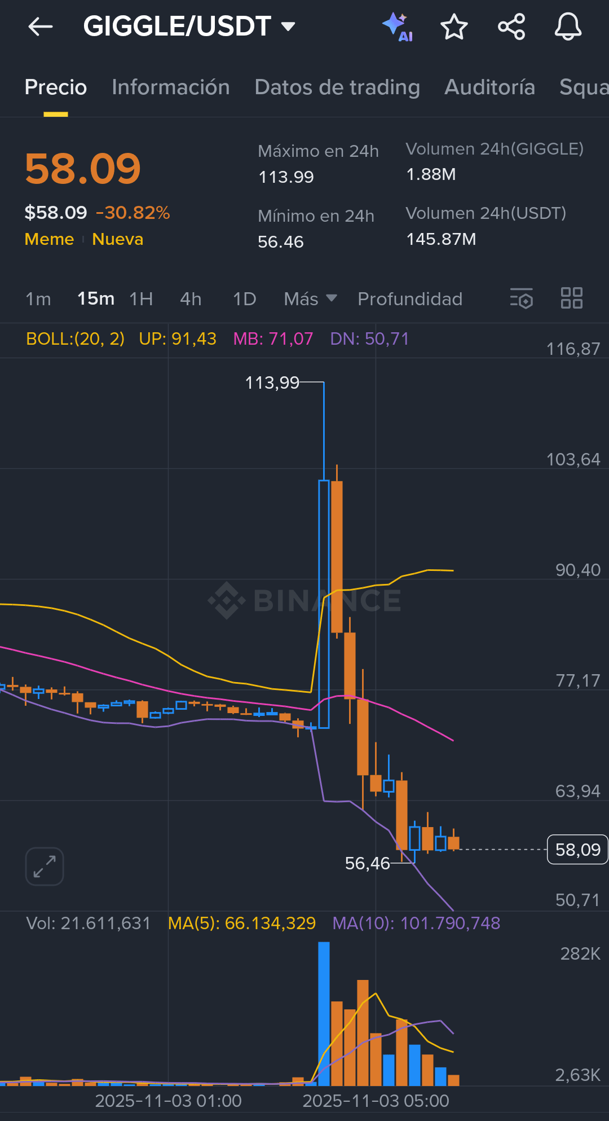This screenshot has width=609, height=1121.
Task: Select the 4h timeframe
Action: pyautogui.click(x=191, y=298)
